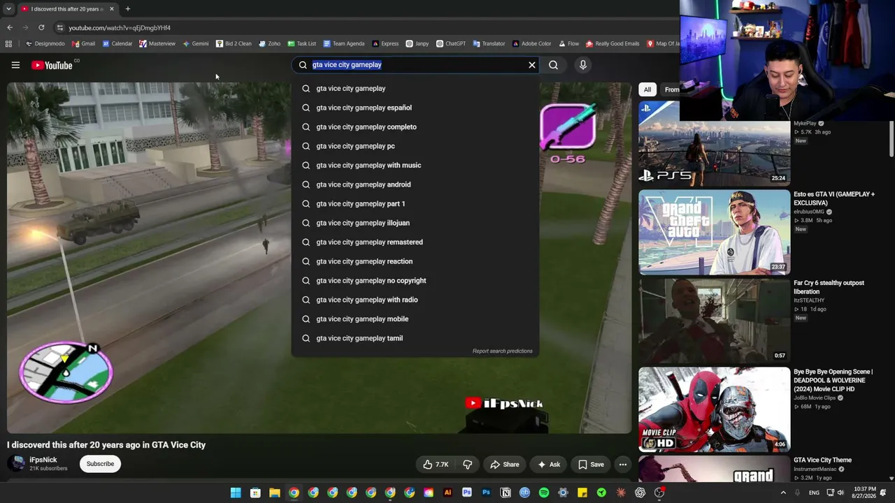Open the Bid 2 Clean bookmark
The width and height of the screenshot is (895, 503).
pos(234,43)
